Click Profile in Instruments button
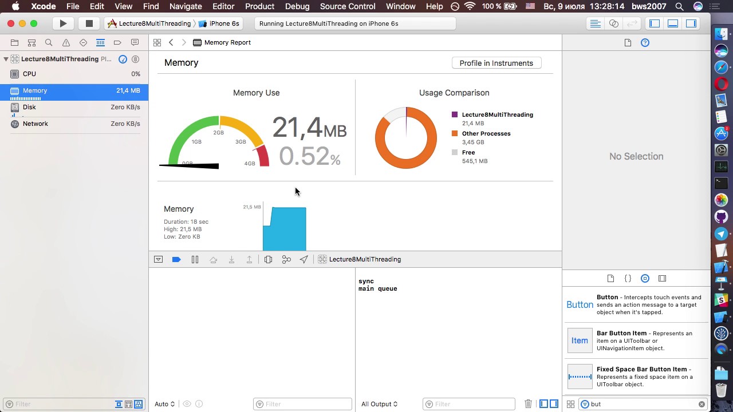 (x=496, y=63)
